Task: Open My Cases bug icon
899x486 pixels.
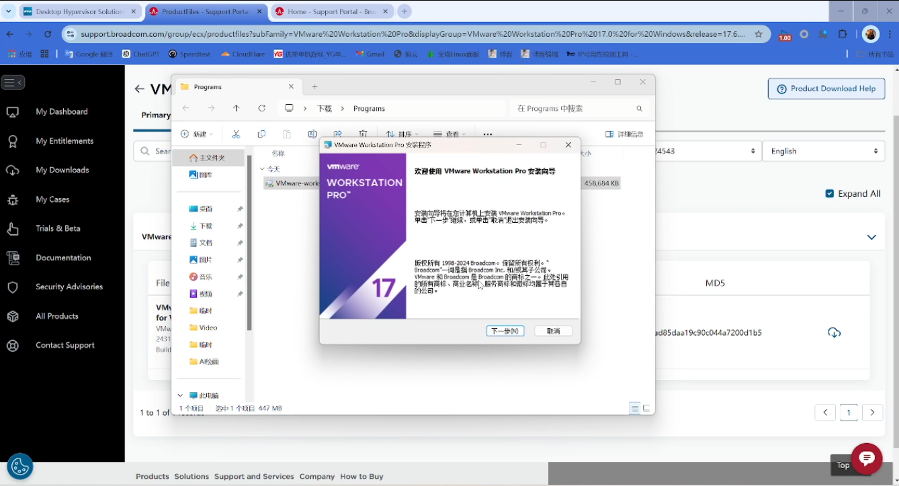Action: tap(13, 199)
